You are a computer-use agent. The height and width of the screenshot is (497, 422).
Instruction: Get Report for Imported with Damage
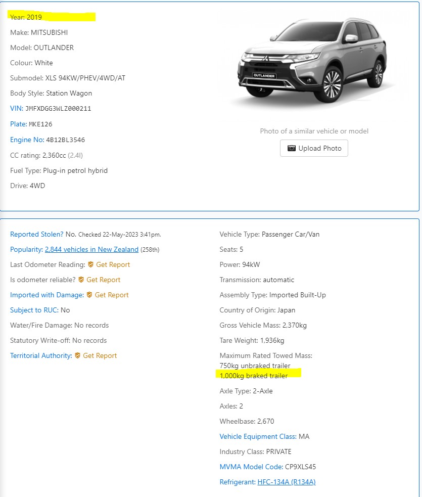[112, 295]
